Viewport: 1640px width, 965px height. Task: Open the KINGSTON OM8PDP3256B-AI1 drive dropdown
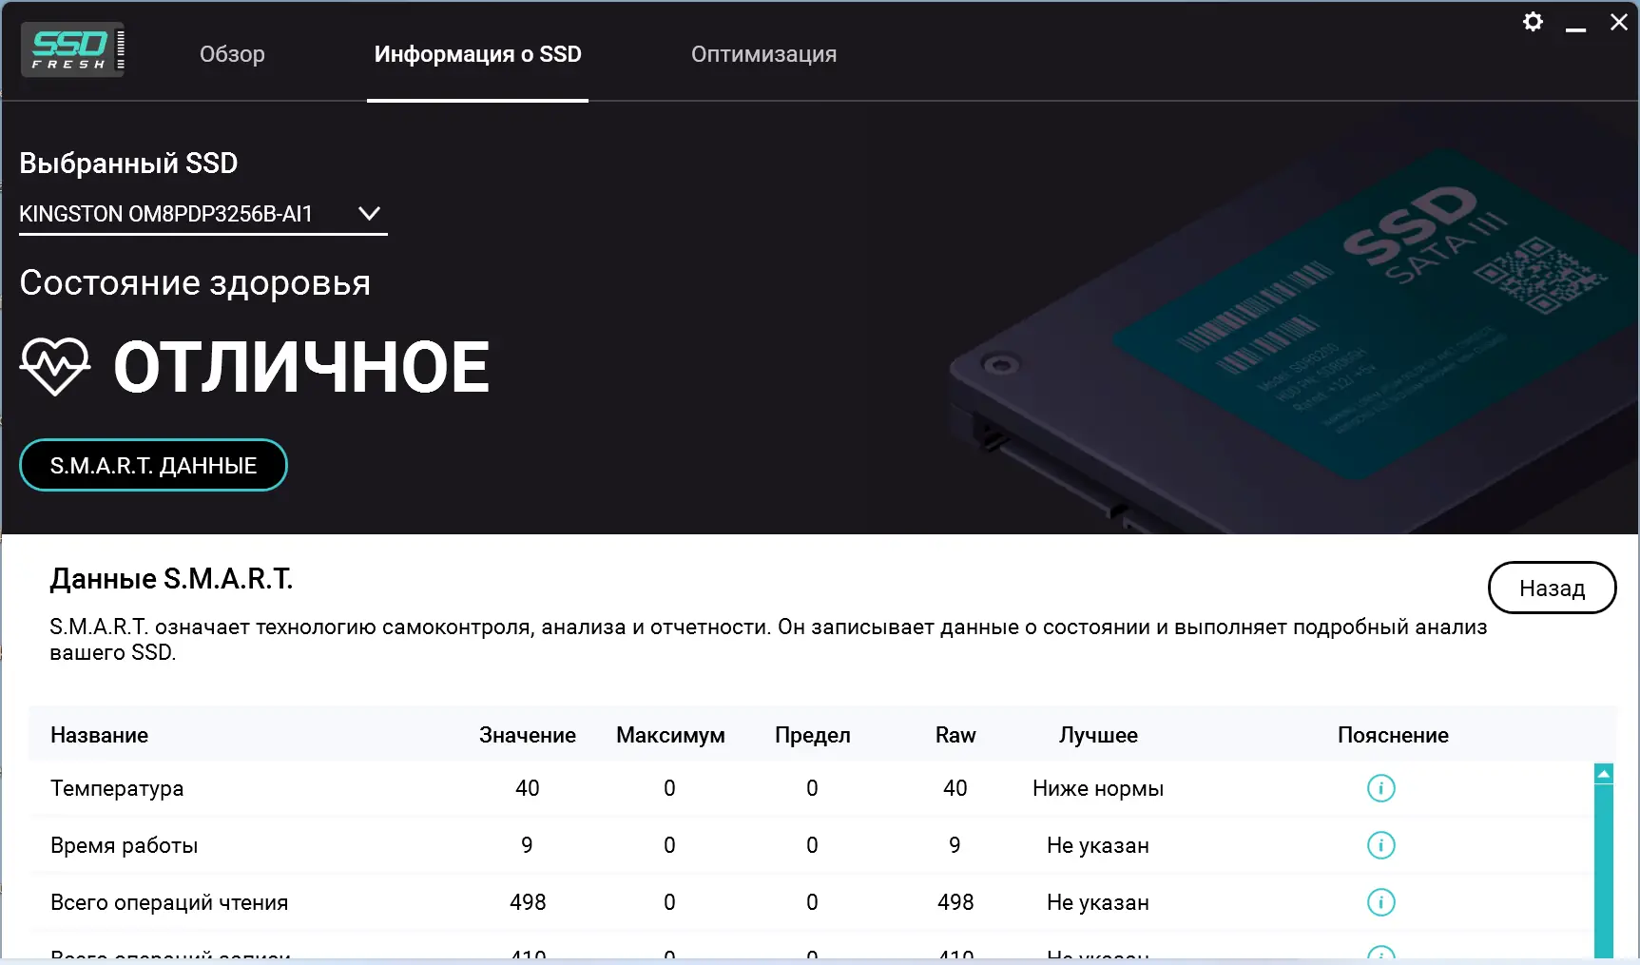(x=203, y=214)
